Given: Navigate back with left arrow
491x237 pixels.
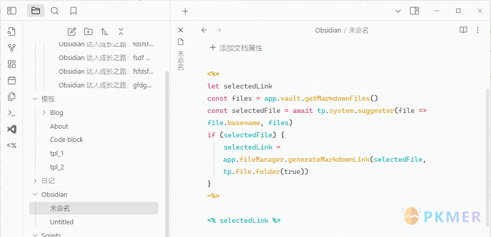Looking at the screenshot, I should pyautogui.click(x=204, y=30).
